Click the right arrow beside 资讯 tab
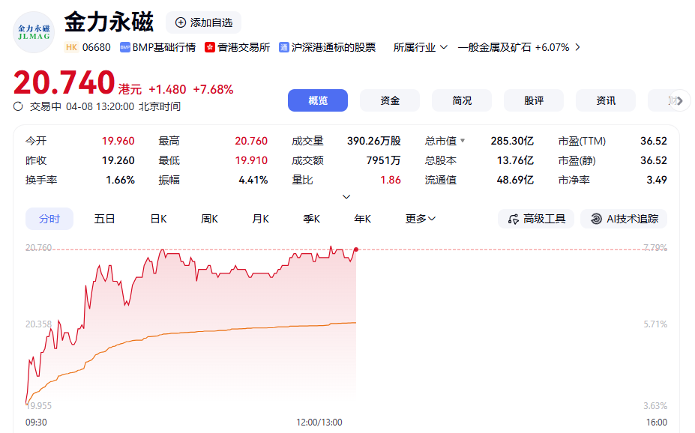This screenshot has height=433, width=695. 679,100
